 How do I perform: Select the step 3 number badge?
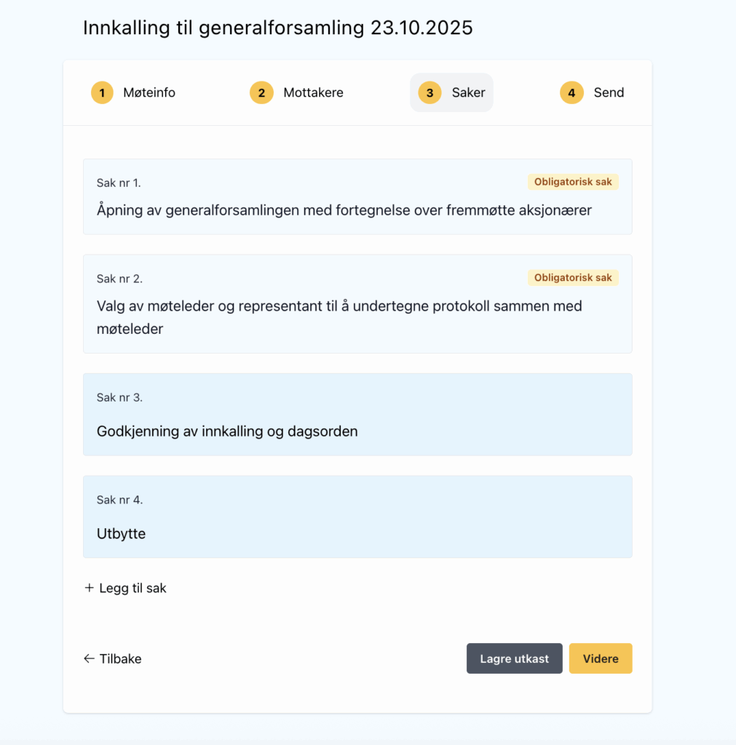[430, 93]
